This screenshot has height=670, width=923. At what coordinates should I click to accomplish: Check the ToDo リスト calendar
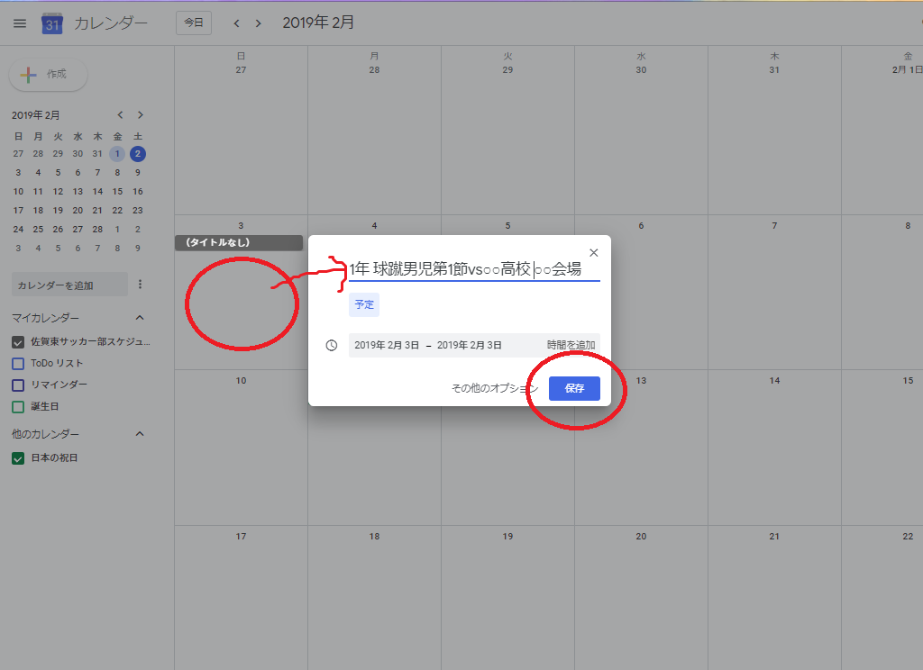[18, 364]
